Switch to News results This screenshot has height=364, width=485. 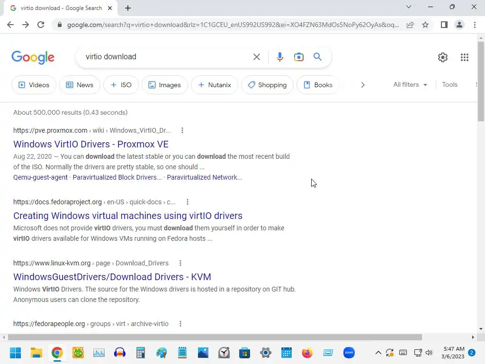[80, 85]
